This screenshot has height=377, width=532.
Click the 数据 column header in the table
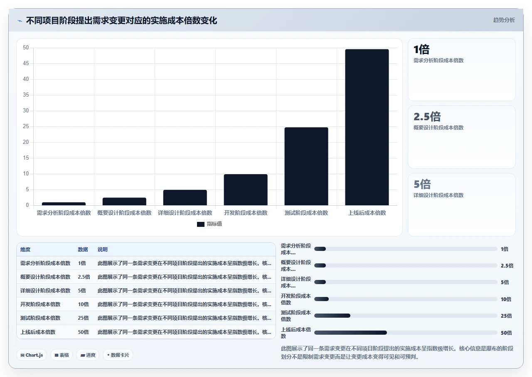click(83, 250)
